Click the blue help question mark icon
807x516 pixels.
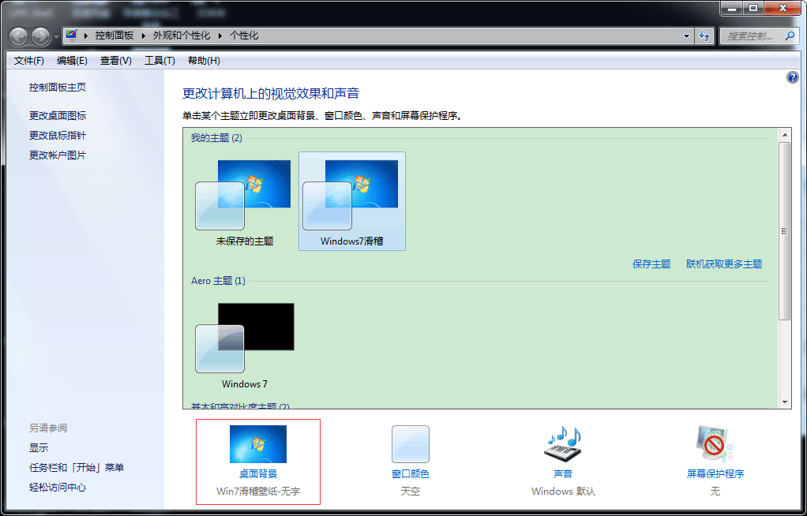coord(793,77)
